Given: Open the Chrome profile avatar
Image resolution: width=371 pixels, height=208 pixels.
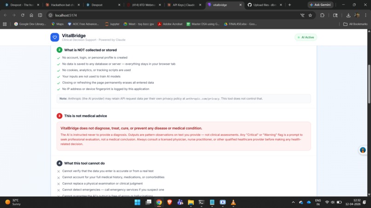Looking at the screenshot, I should 357,15.
